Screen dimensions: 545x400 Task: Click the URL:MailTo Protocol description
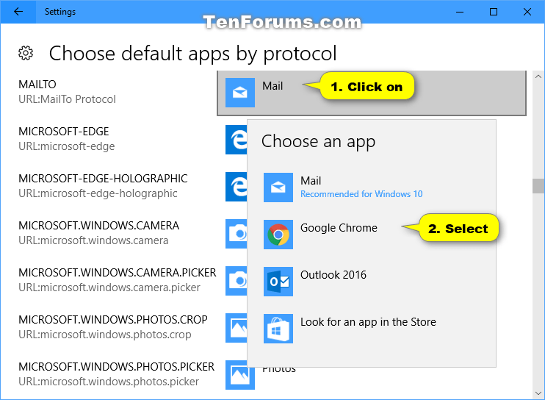(67, 99)
